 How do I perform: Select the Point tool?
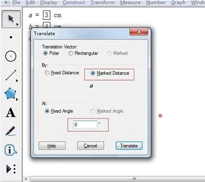(x=11, y=37)
